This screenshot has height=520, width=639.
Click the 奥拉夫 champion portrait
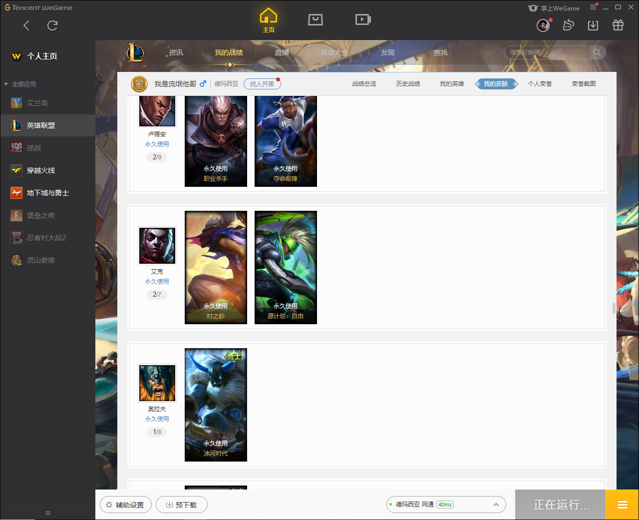point(157,383)
